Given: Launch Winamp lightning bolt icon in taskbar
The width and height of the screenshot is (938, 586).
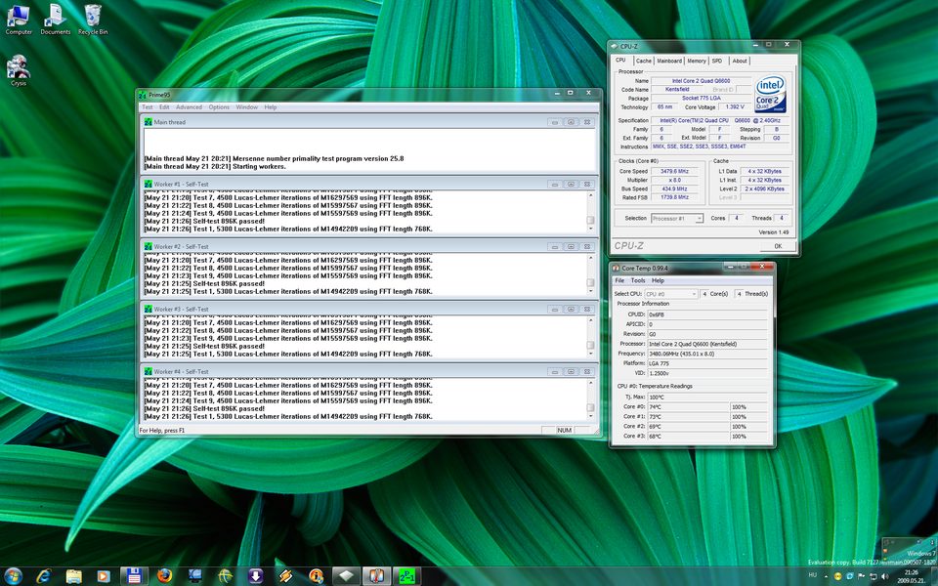Looking at the screenshot, I should (286, 576).
